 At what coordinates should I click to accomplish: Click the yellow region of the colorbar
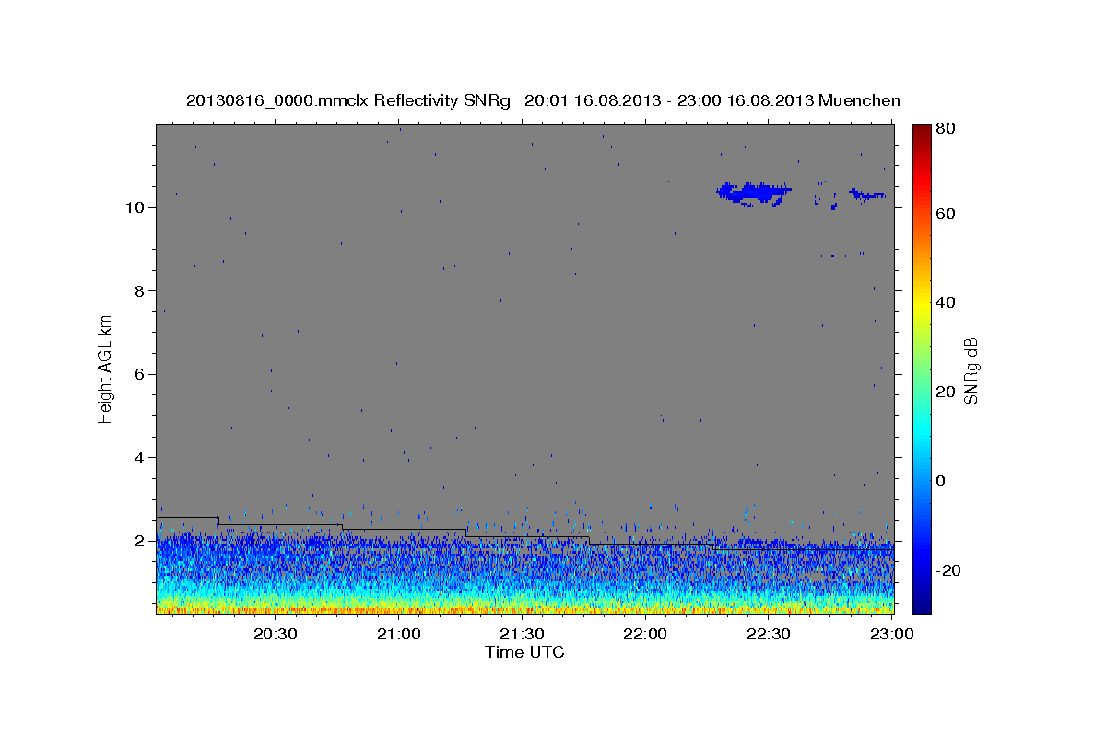[x=922, y=302]
